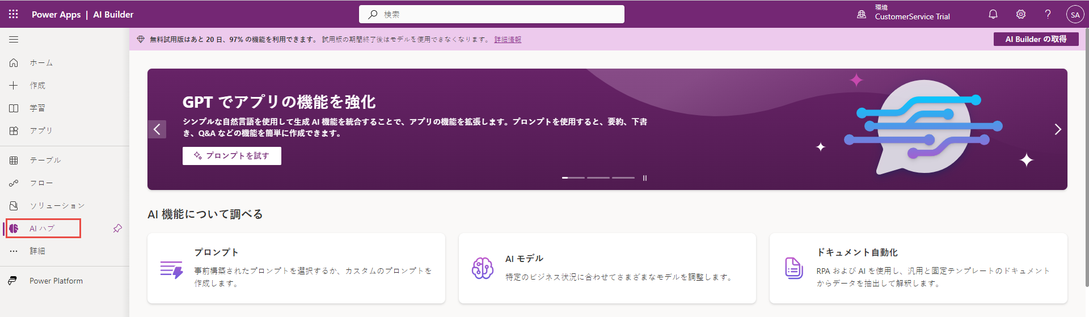Viewport: 1089px width, 317px height.
Task: Click the AI モデル card brain icon
Action: click(x=483, y=268)
